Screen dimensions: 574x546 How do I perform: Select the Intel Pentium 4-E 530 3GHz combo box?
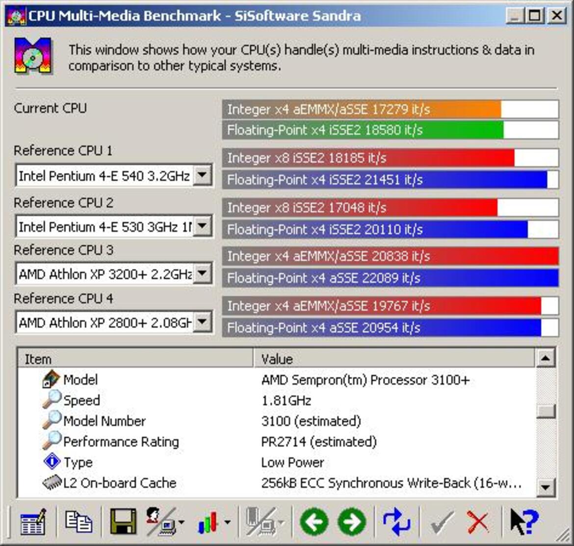click(114, 227)
